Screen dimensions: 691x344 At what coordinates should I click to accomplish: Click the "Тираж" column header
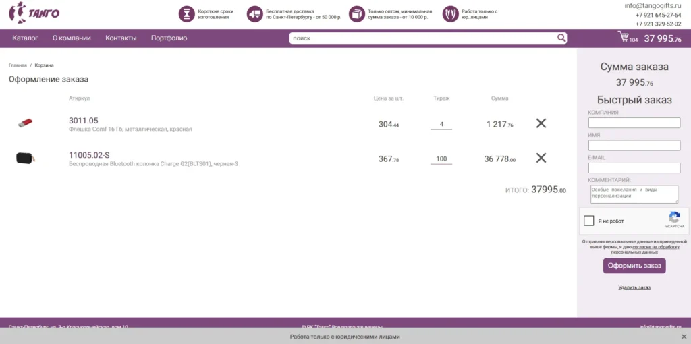tap(441, 98)
